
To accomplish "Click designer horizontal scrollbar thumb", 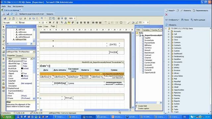I will [x=107, y=110].
